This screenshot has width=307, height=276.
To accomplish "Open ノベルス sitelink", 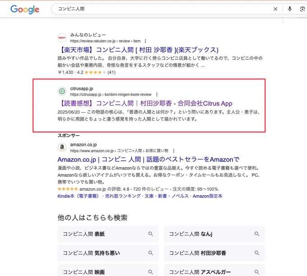I will pyautogui.click(x=180, y=196).
